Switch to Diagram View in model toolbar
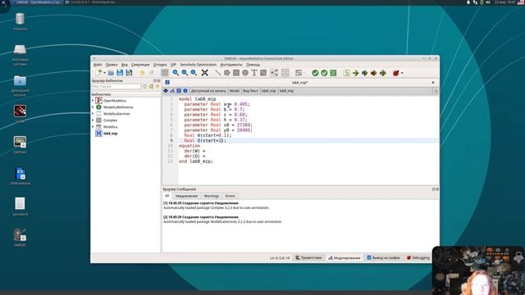The width and height of the screenshot is (525, 295). tap(172, 91)
